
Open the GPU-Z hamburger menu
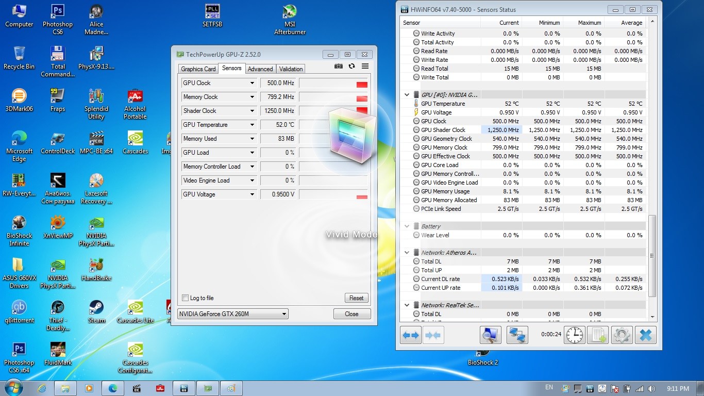(x=365, y=67)
